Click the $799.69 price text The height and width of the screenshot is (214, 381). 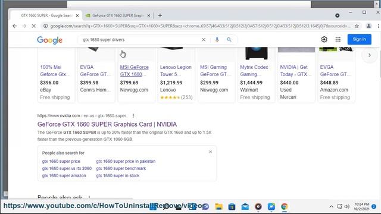tap(129, 83)
